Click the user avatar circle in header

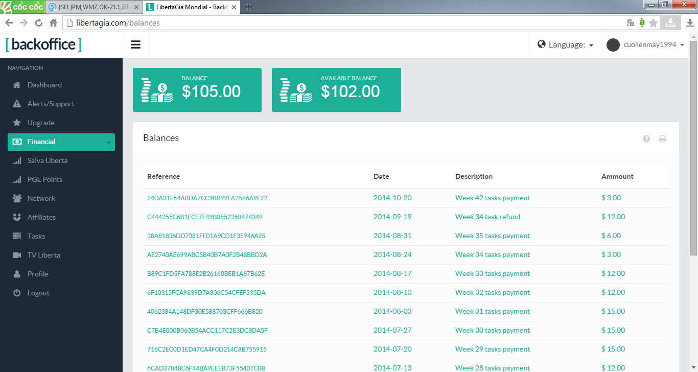click(x=613, y=45)
